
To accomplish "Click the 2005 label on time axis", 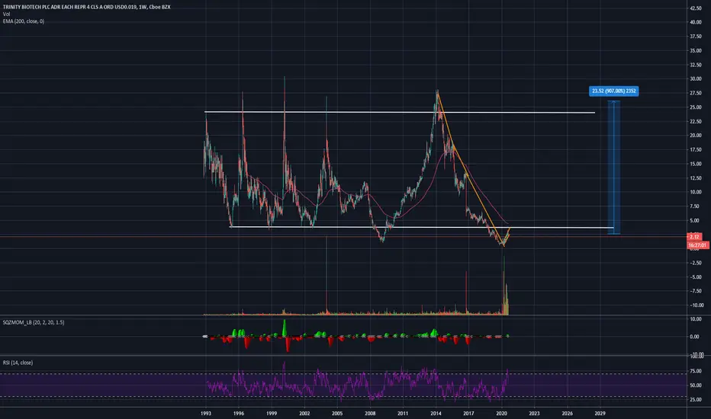I will (337, 413).
